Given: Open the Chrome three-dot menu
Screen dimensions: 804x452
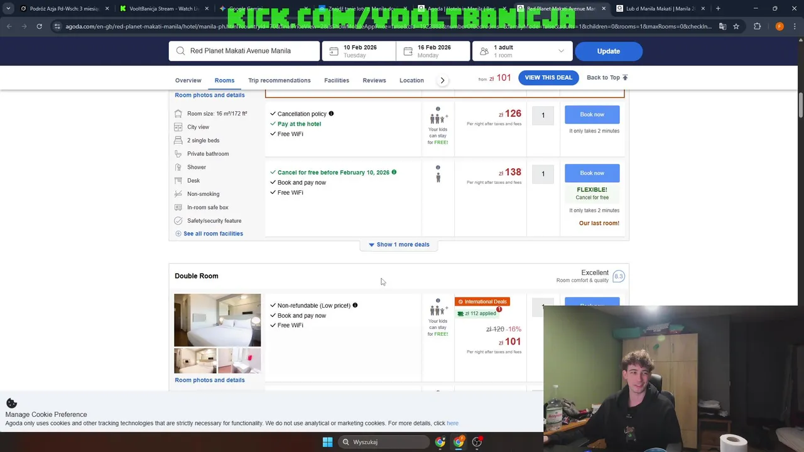Looking at the screenshot, I should tap(796, 26).
